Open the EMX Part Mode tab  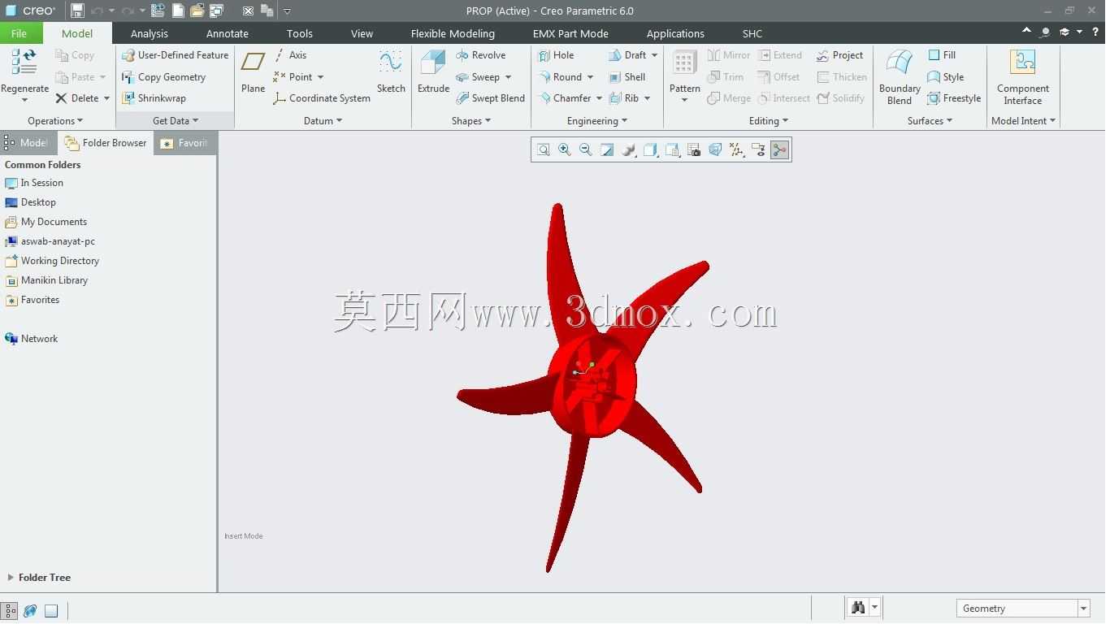coord(570,33)
